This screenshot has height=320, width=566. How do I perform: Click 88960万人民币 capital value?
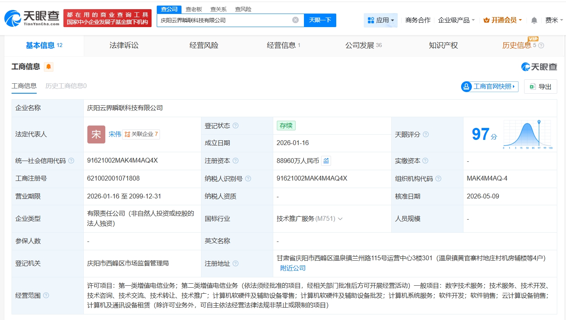tap(298, 161)
